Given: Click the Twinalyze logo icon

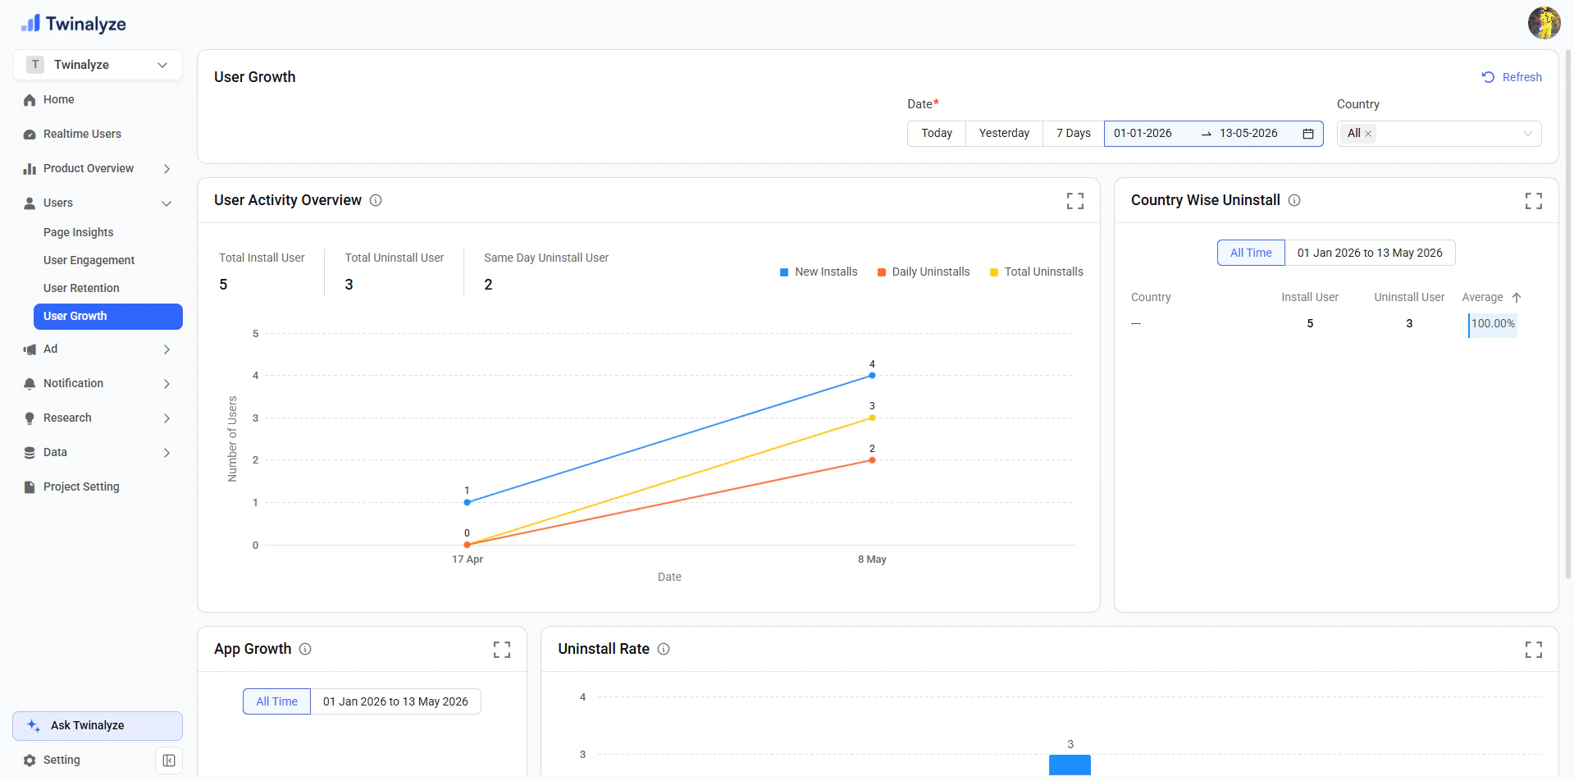Looking at the screenshot, I should tap(30, 23).
